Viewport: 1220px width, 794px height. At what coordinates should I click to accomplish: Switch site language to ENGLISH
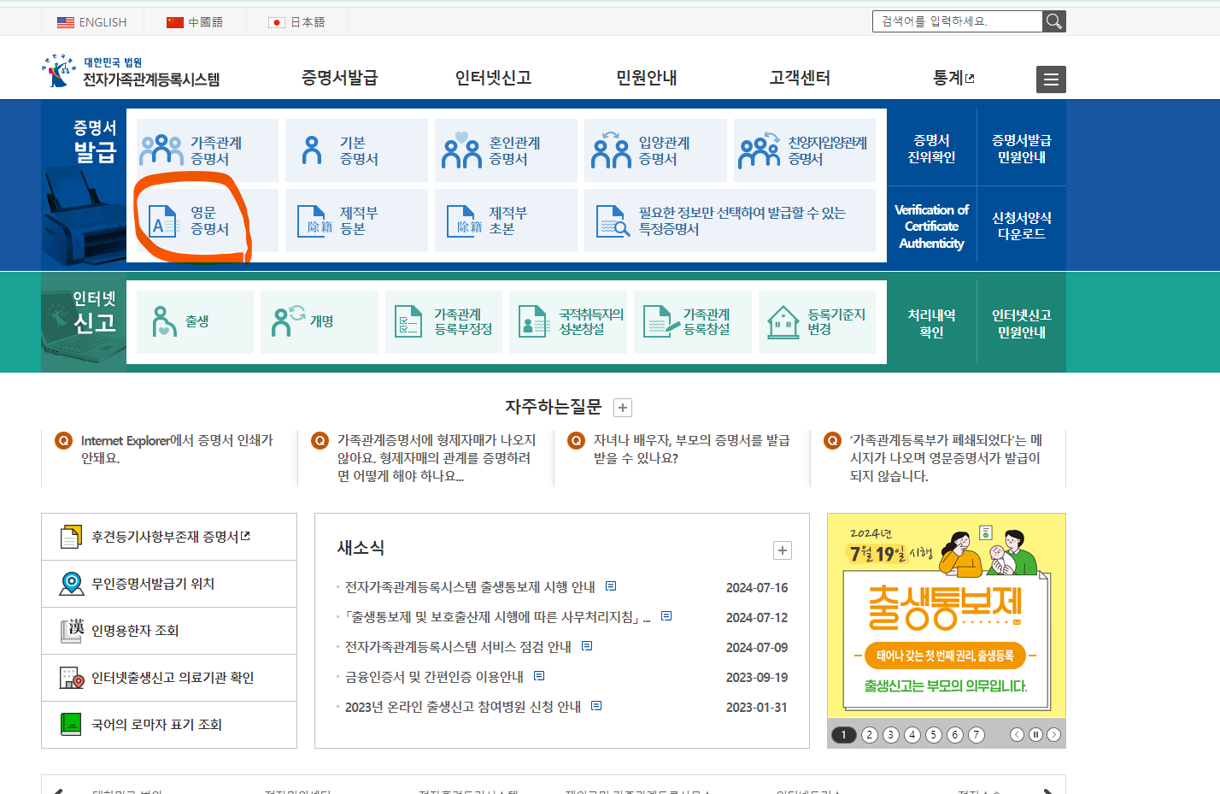click(x=91, y=22)
